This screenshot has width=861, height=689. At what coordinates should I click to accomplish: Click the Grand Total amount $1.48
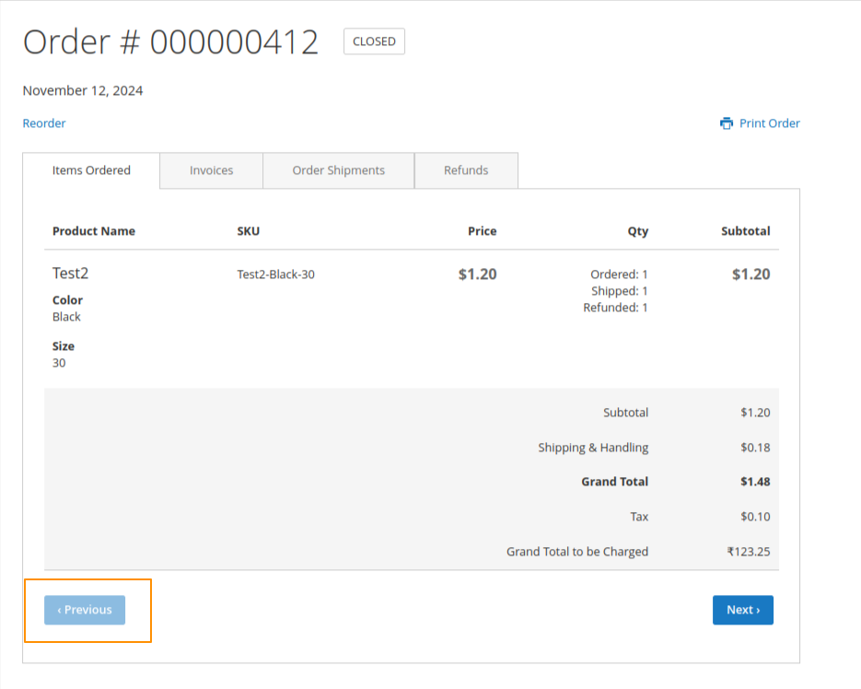click(x=757, y=481)
